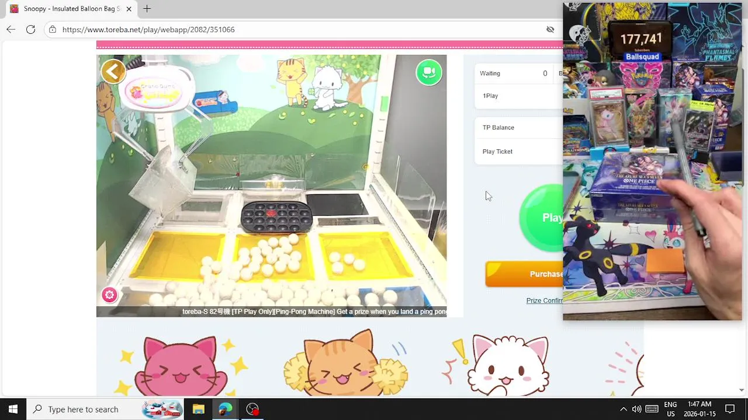The image size is (748, 420).
Task: Open the notification center icon
Action: tap(730, 409)
